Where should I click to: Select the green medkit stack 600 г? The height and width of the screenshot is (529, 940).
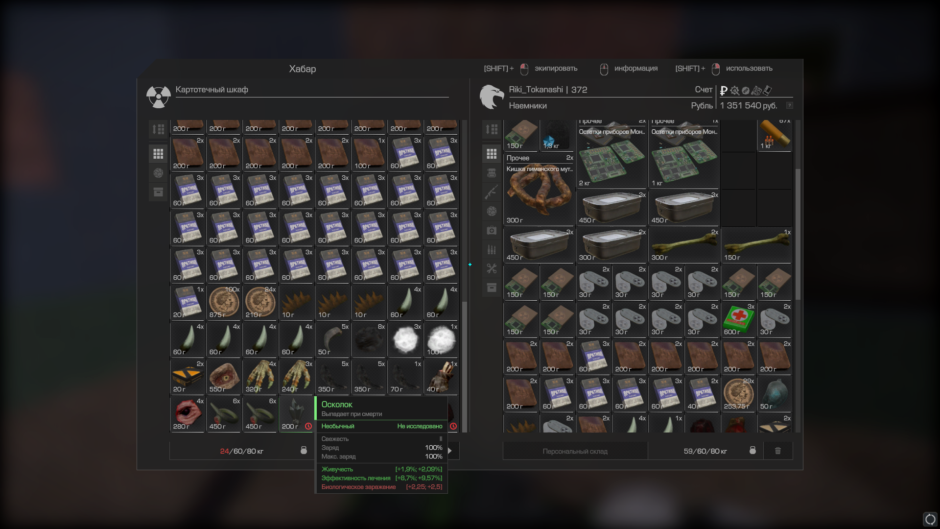(738, 320)
